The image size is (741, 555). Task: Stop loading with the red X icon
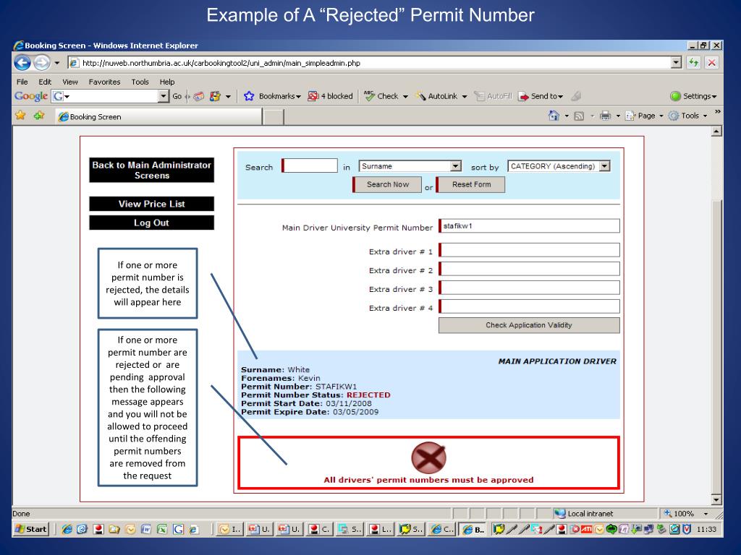pos(712,63)
